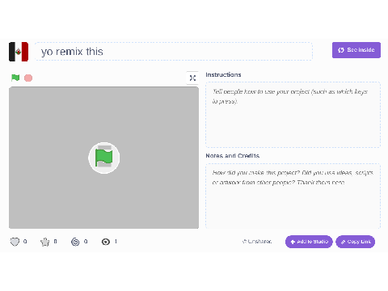Image resolution: width=388 pixels, height=291 pixels.
Task: Click into the Instructions text box
Action: tap(293, 115)
